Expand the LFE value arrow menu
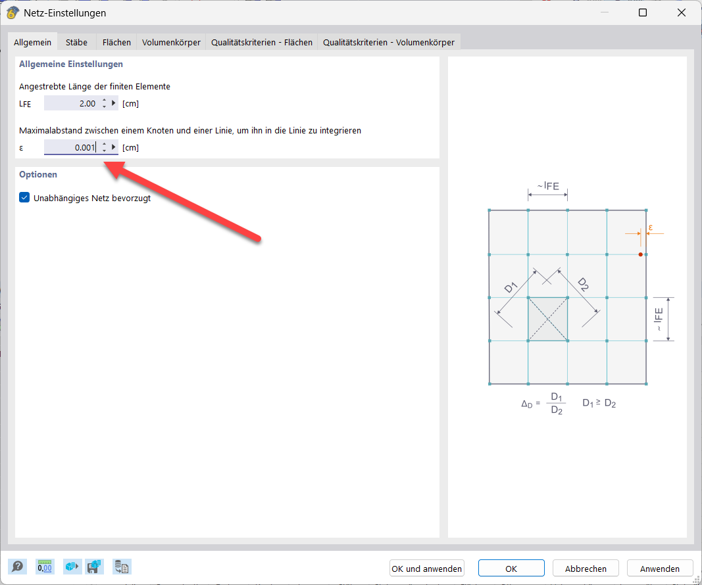 (114, 103)
